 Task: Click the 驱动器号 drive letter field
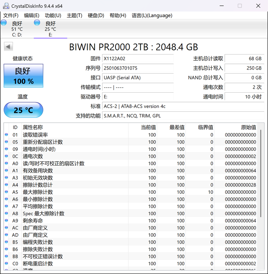click(x=138, y=97)
